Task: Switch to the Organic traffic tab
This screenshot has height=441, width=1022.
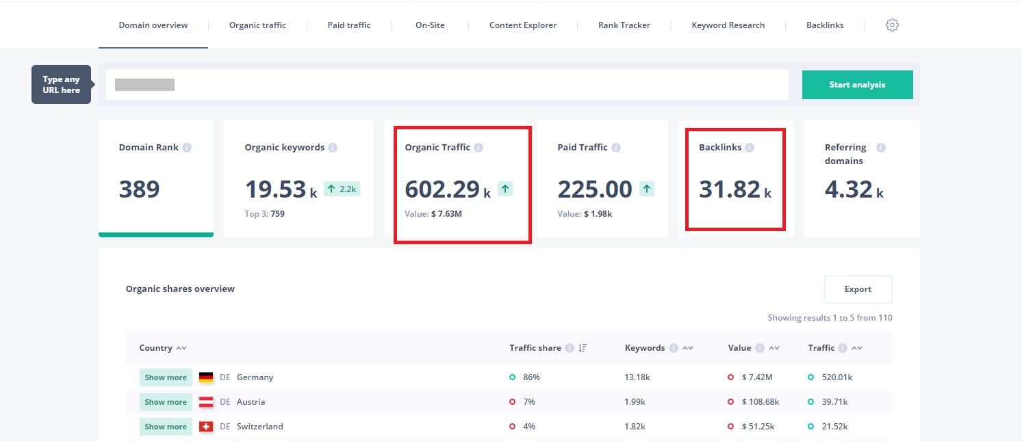Action: coord(257,25)
